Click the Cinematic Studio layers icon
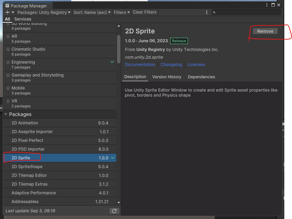 point(8,49)
